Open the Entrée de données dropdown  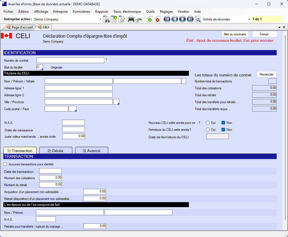click(249, 19)
